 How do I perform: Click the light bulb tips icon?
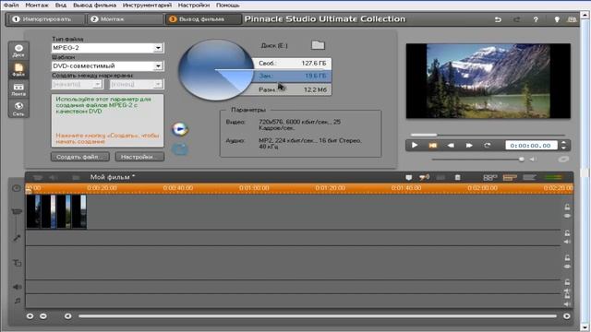pyautogui.click(x=557, y=19)
